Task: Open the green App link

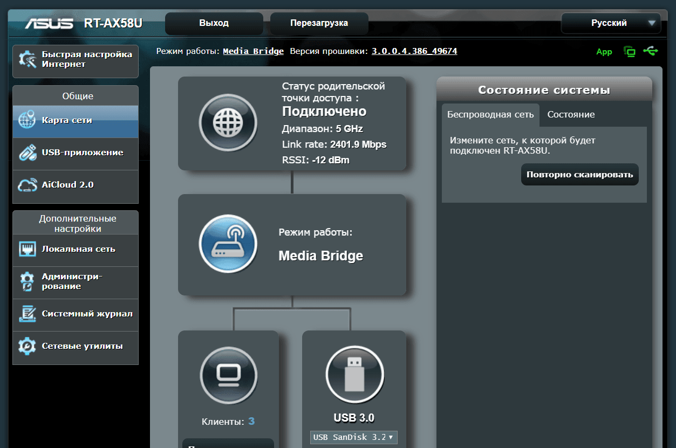Action: [x=604, y=52]
